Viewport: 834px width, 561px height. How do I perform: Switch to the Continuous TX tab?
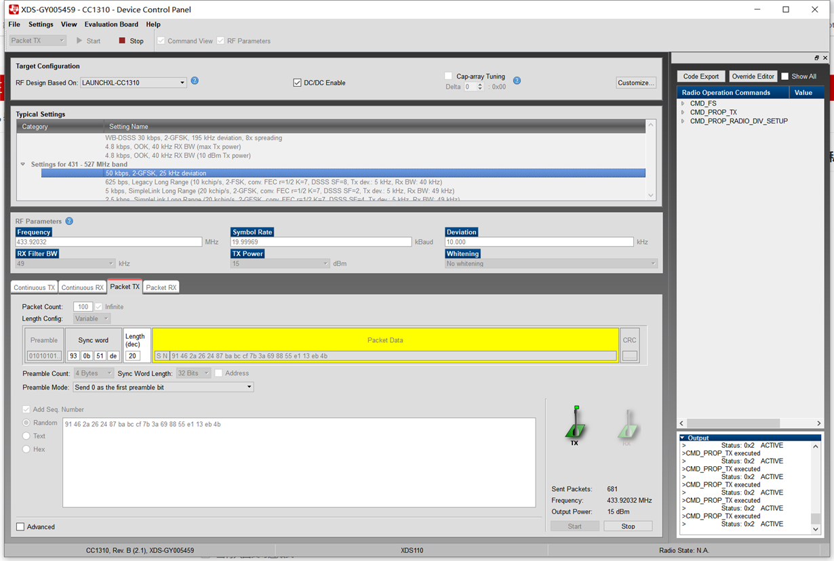(35, 287)
